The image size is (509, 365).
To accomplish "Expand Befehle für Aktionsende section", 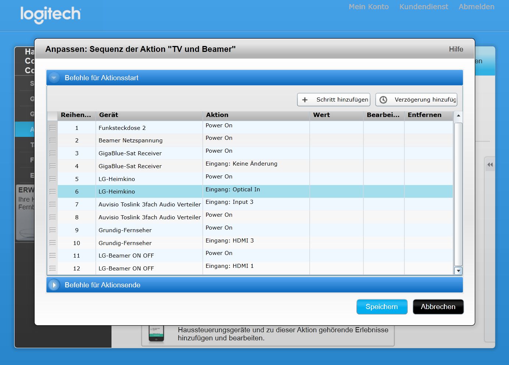I will click(x=54, y=285).
